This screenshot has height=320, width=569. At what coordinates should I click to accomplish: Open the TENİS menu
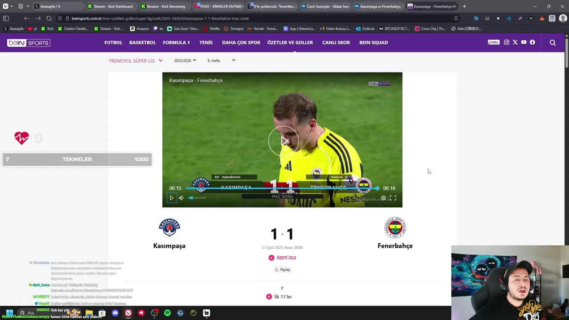point(206,43)
